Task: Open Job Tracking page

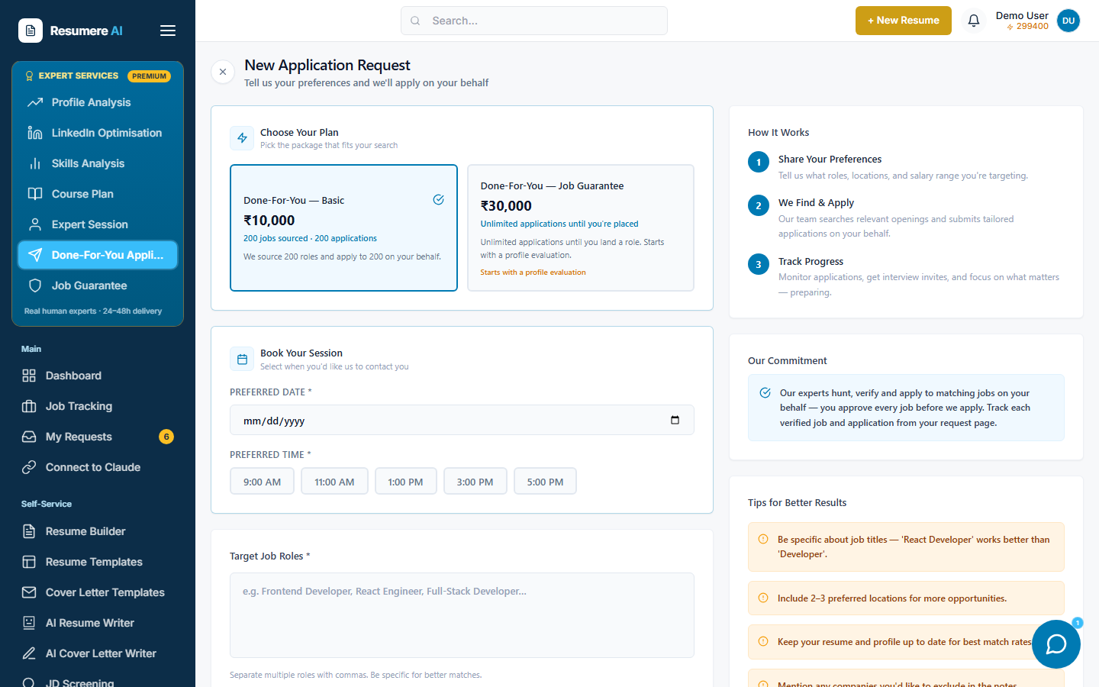Action: (x=98, y=406)
